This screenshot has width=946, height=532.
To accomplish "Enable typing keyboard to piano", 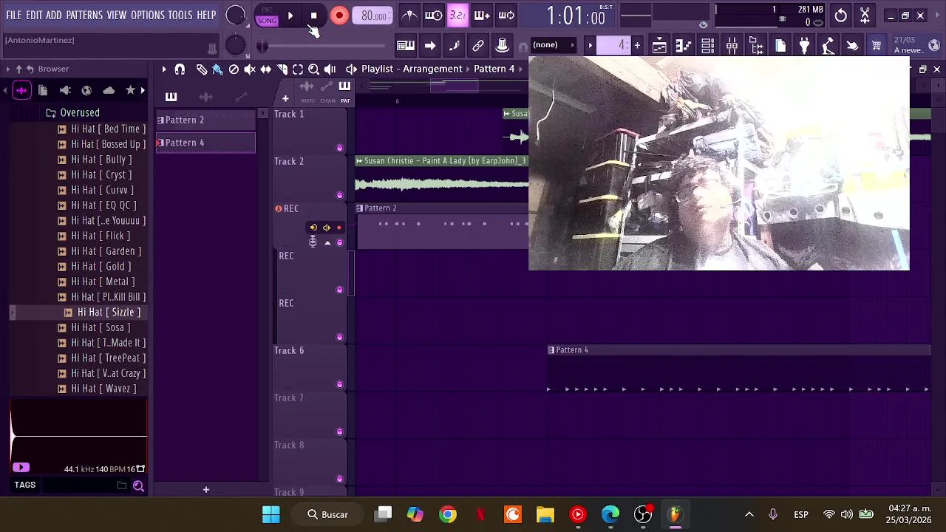I will point(405,46).
